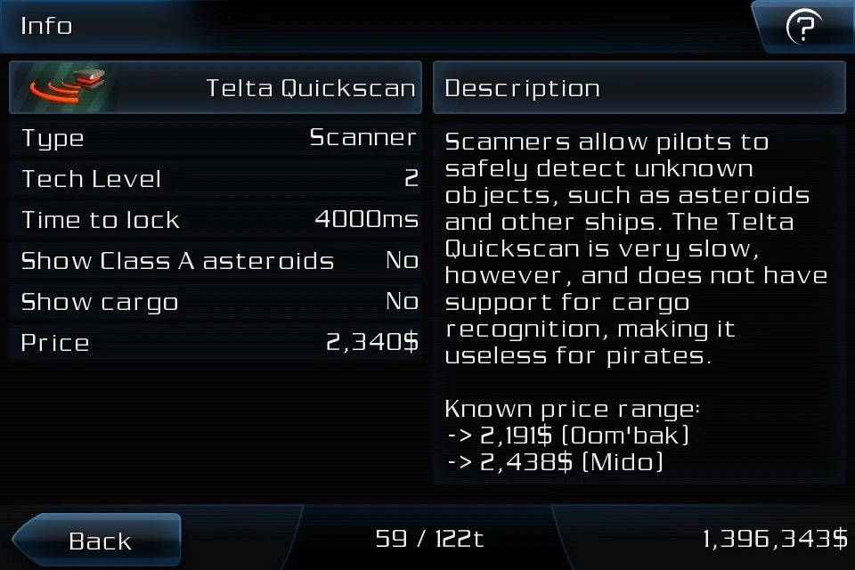Tap the cargo capacity 59 / 122t indicator

pos(429,539)
